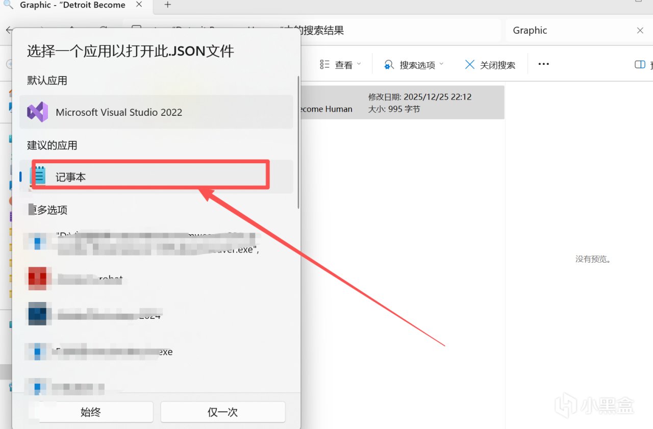Viewport: 653px width, 429px height.
Task: Toggle the preview pane icon in Explorer toolbar
Action: pyautogui.click(x=640, y=64)
